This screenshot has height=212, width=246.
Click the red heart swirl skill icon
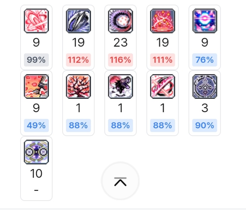tap(36, 21)
